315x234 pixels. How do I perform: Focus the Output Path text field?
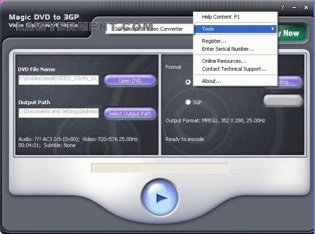pos(58,113)
